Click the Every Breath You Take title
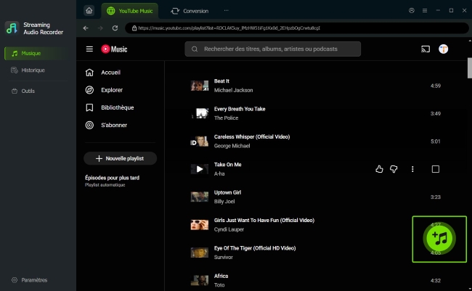 point(240,109)
